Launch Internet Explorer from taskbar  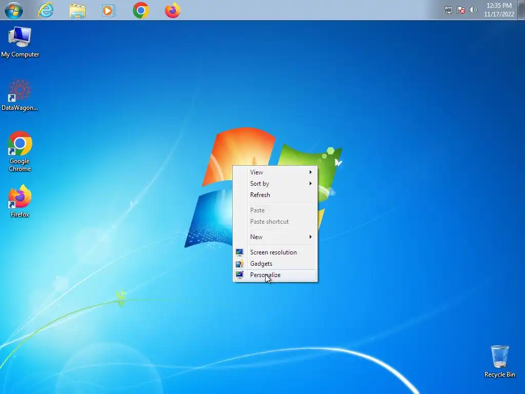pyautogui.click(x=46, y=10)
